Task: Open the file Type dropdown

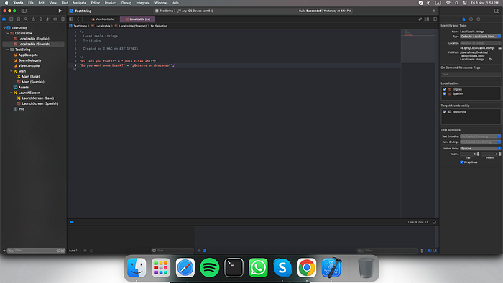Action: (480, 37)
